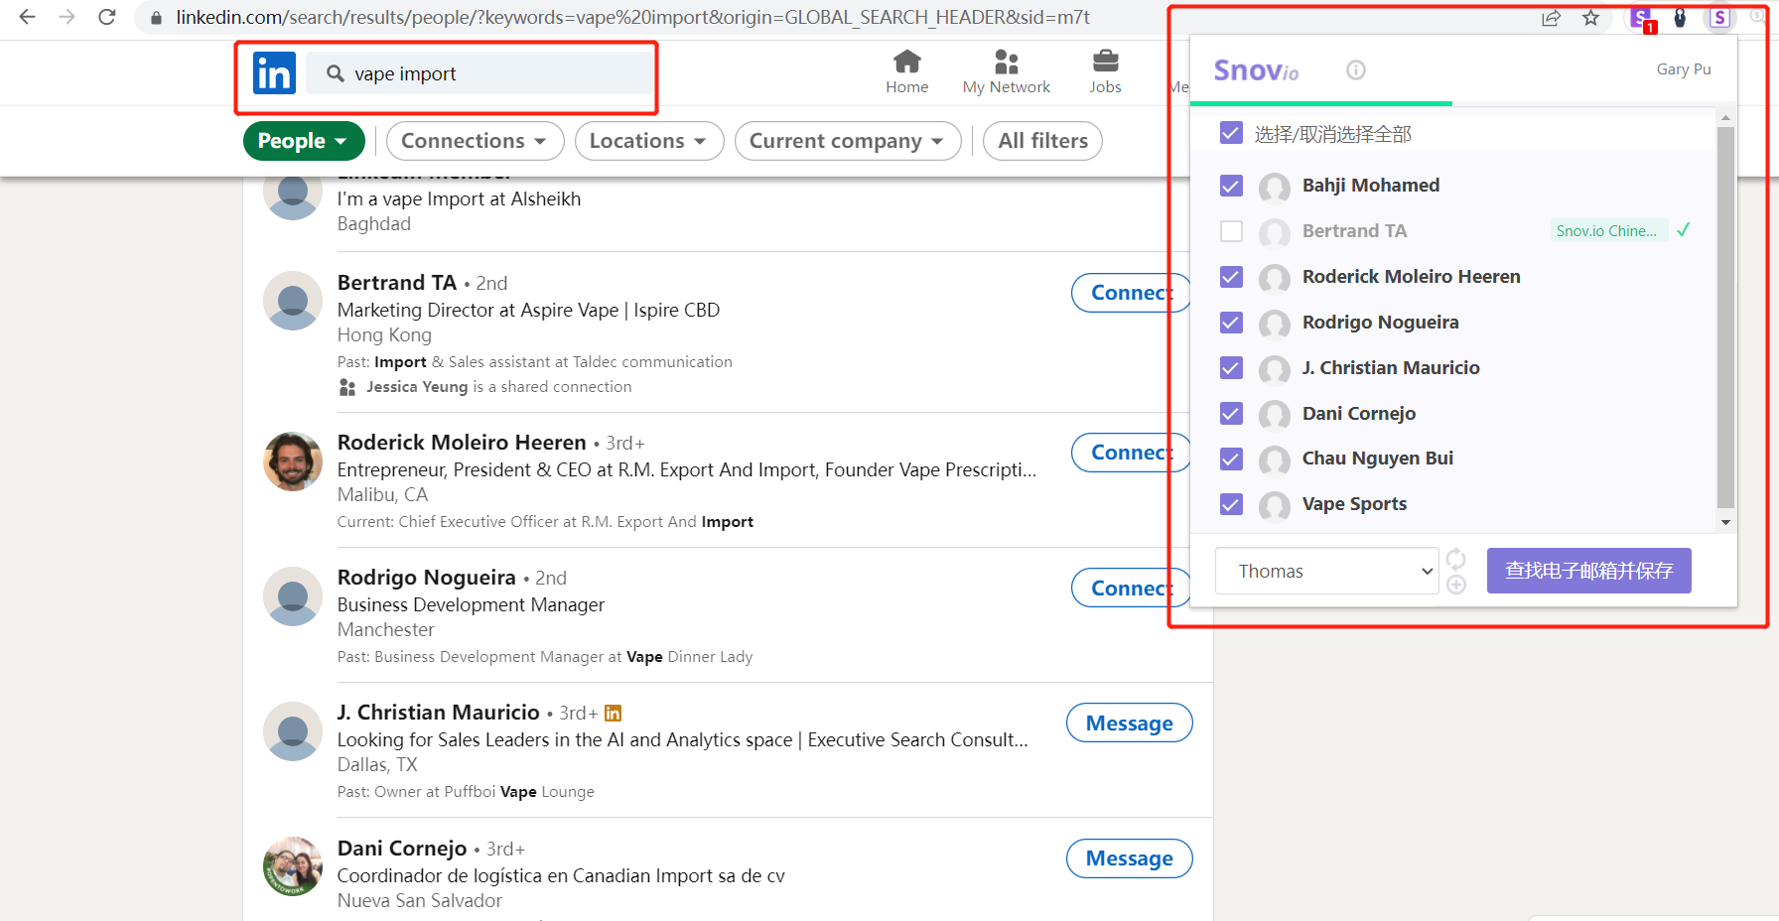This screenshot has width=1779, height=921.
Task: Click the Snovio logo in popup
Action: pos(1256,69)
